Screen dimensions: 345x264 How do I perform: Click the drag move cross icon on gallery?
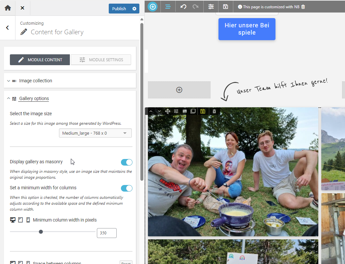pos(168,111)
